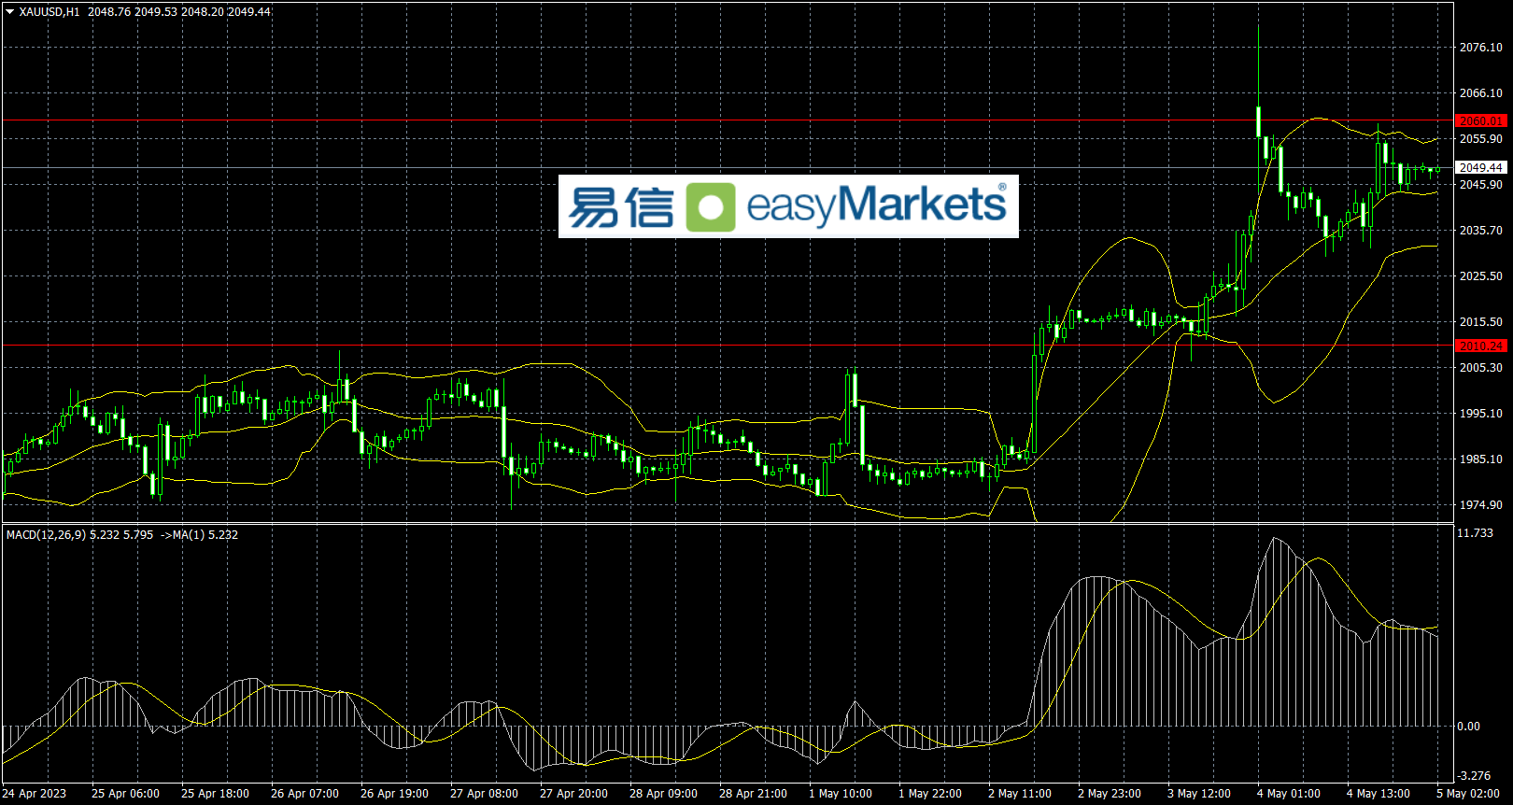Select the 1974.90 price axis value
1513x805 pixels.
point(1481,505)
